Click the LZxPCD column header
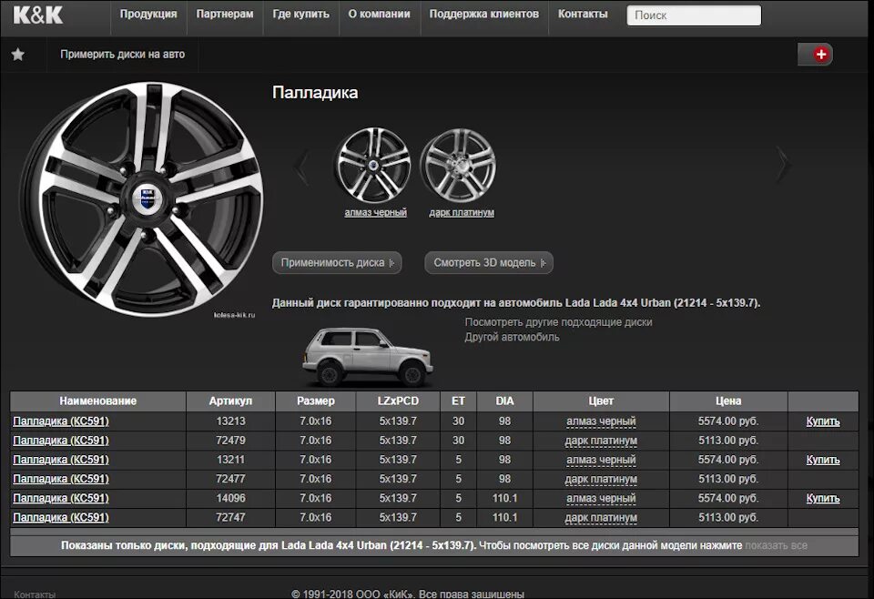 tap(398, 401)
